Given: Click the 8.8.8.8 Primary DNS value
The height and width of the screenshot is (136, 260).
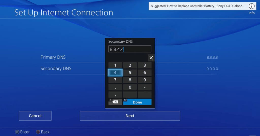Looking at the screenshot, I should click(212, 58).
